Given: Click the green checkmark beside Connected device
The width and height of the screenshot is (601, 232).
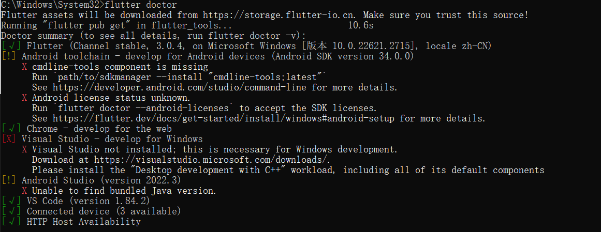Looking at the screenshot, I should click(x=11, y=211).
